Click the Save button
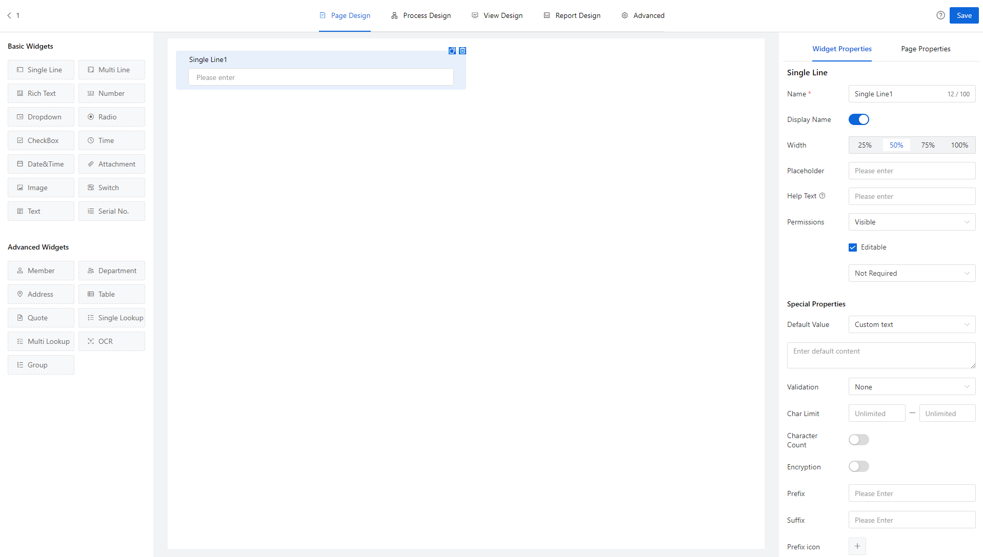The width and height of the screenshot is (983, 557). click(x=964, y=15)
